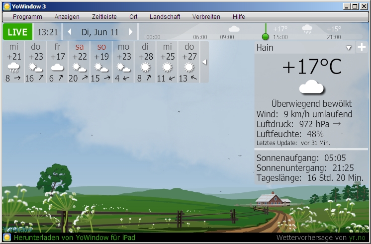Select first 'mi' forecast with +21
371x244 pixels.
[13, 62]
